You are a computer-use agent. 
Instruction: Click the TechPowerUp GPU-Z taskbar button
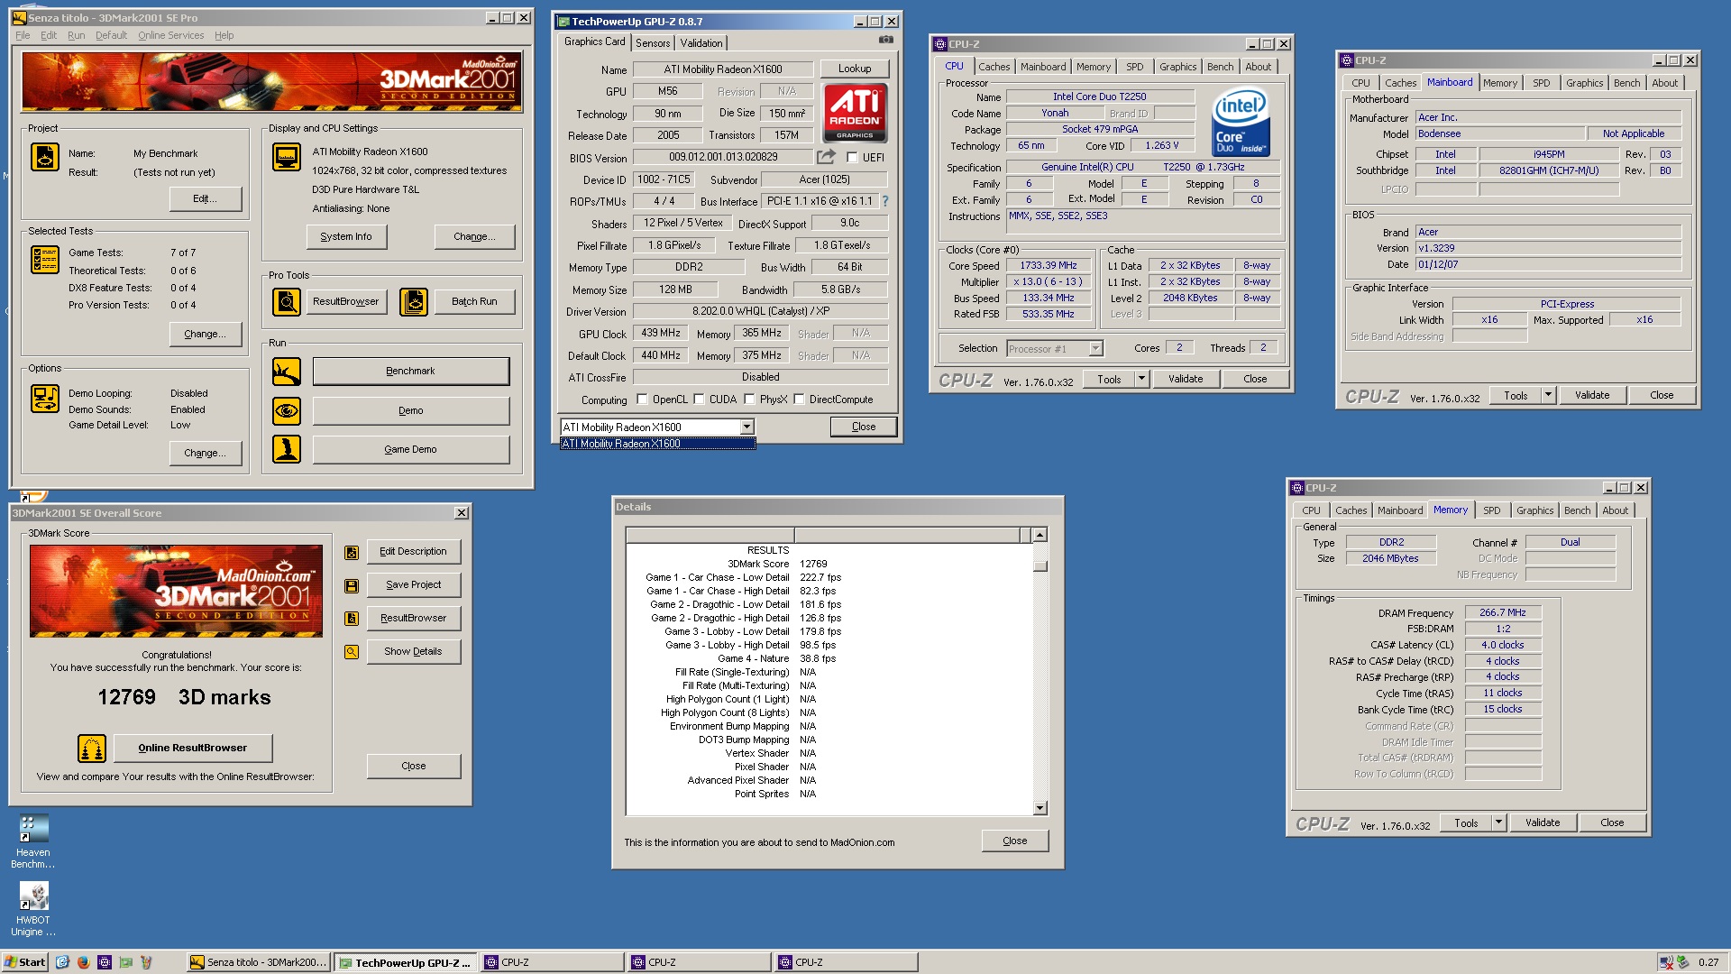(407, 962)
